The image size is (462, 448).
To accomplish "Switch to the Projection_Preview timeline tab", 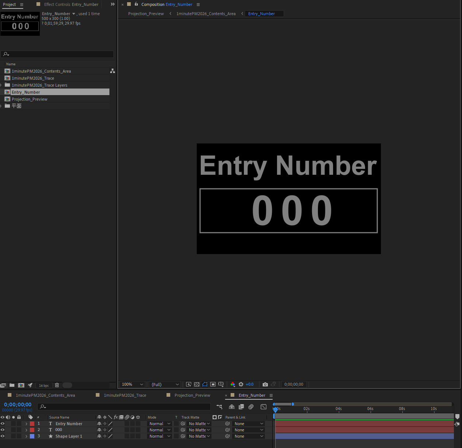I will (192, 395).
